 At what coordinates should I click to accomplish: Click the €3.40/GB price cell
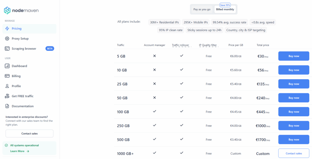[x=236, y=140]
